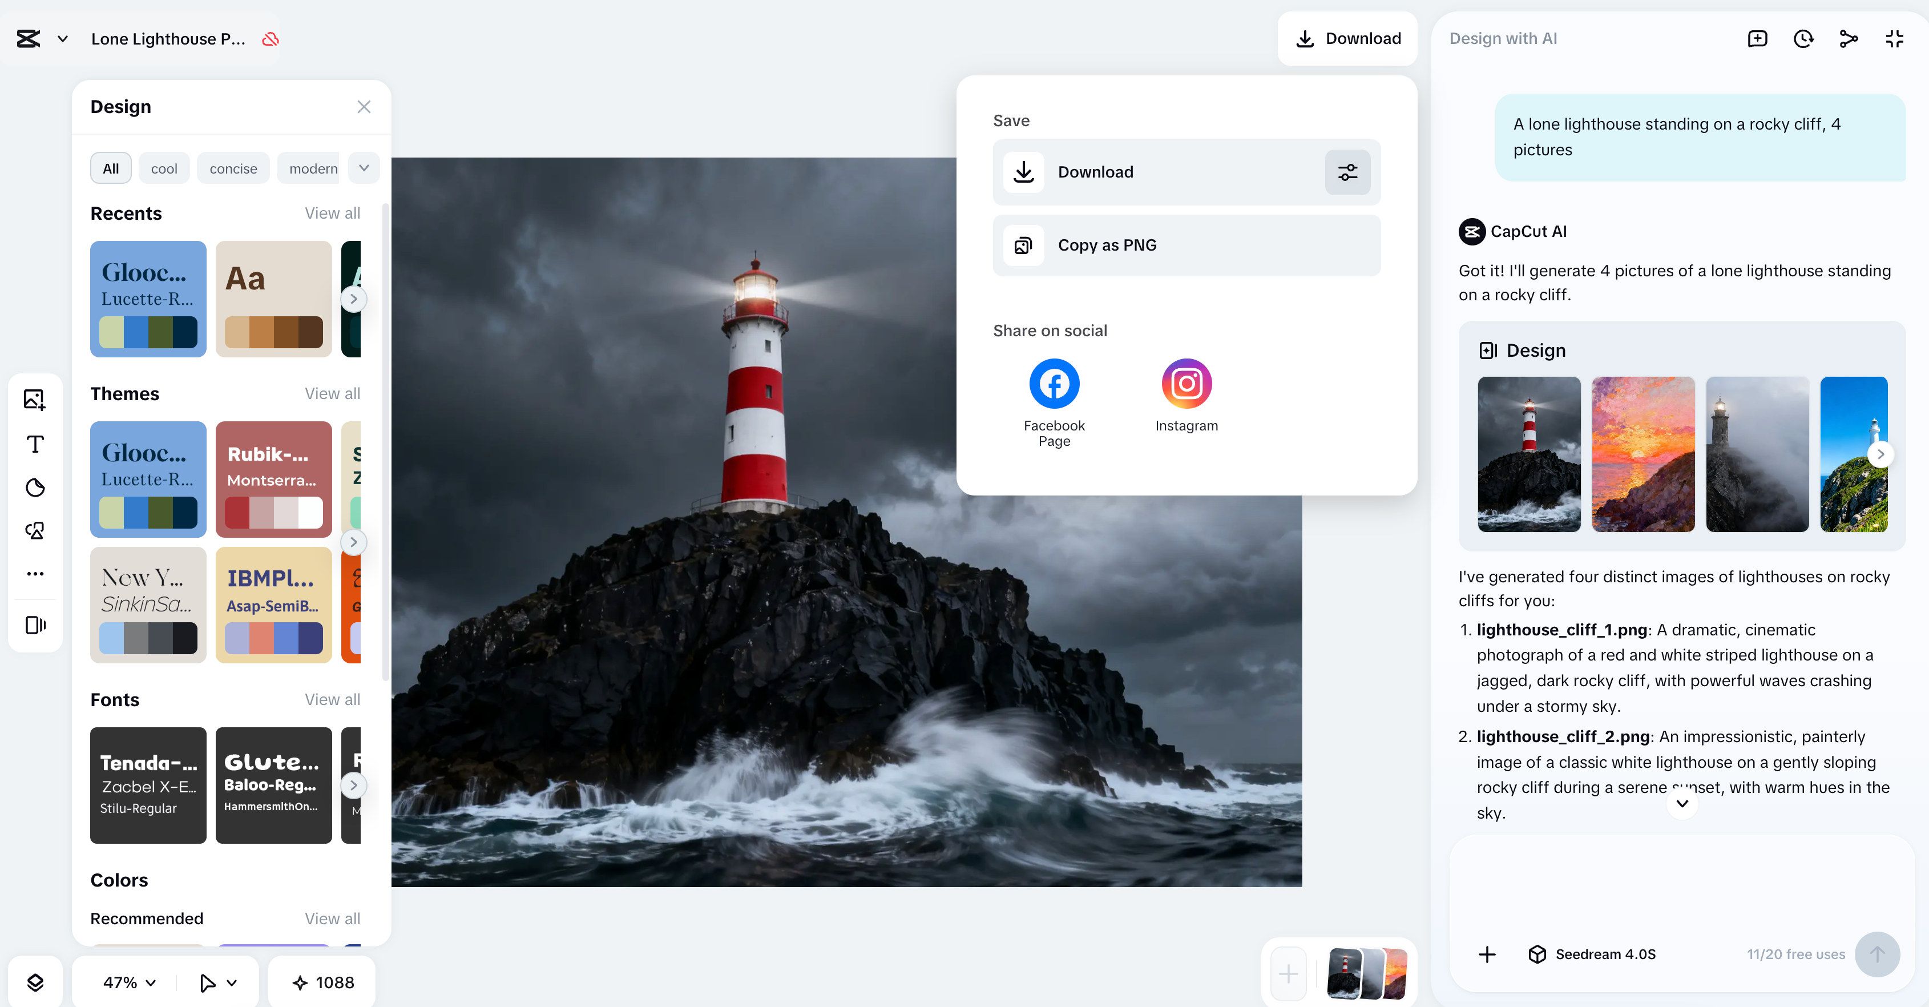Screen dimensions: 1929x1007
Task: Click the layers icon at bottom left
Action: (x=35, y=982)
